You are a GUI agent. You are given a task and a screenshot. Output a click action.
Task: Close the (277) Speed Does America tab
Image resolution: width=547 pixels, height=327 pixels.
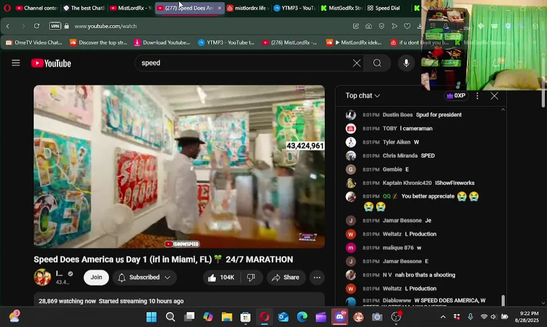[x=219, y=8]
